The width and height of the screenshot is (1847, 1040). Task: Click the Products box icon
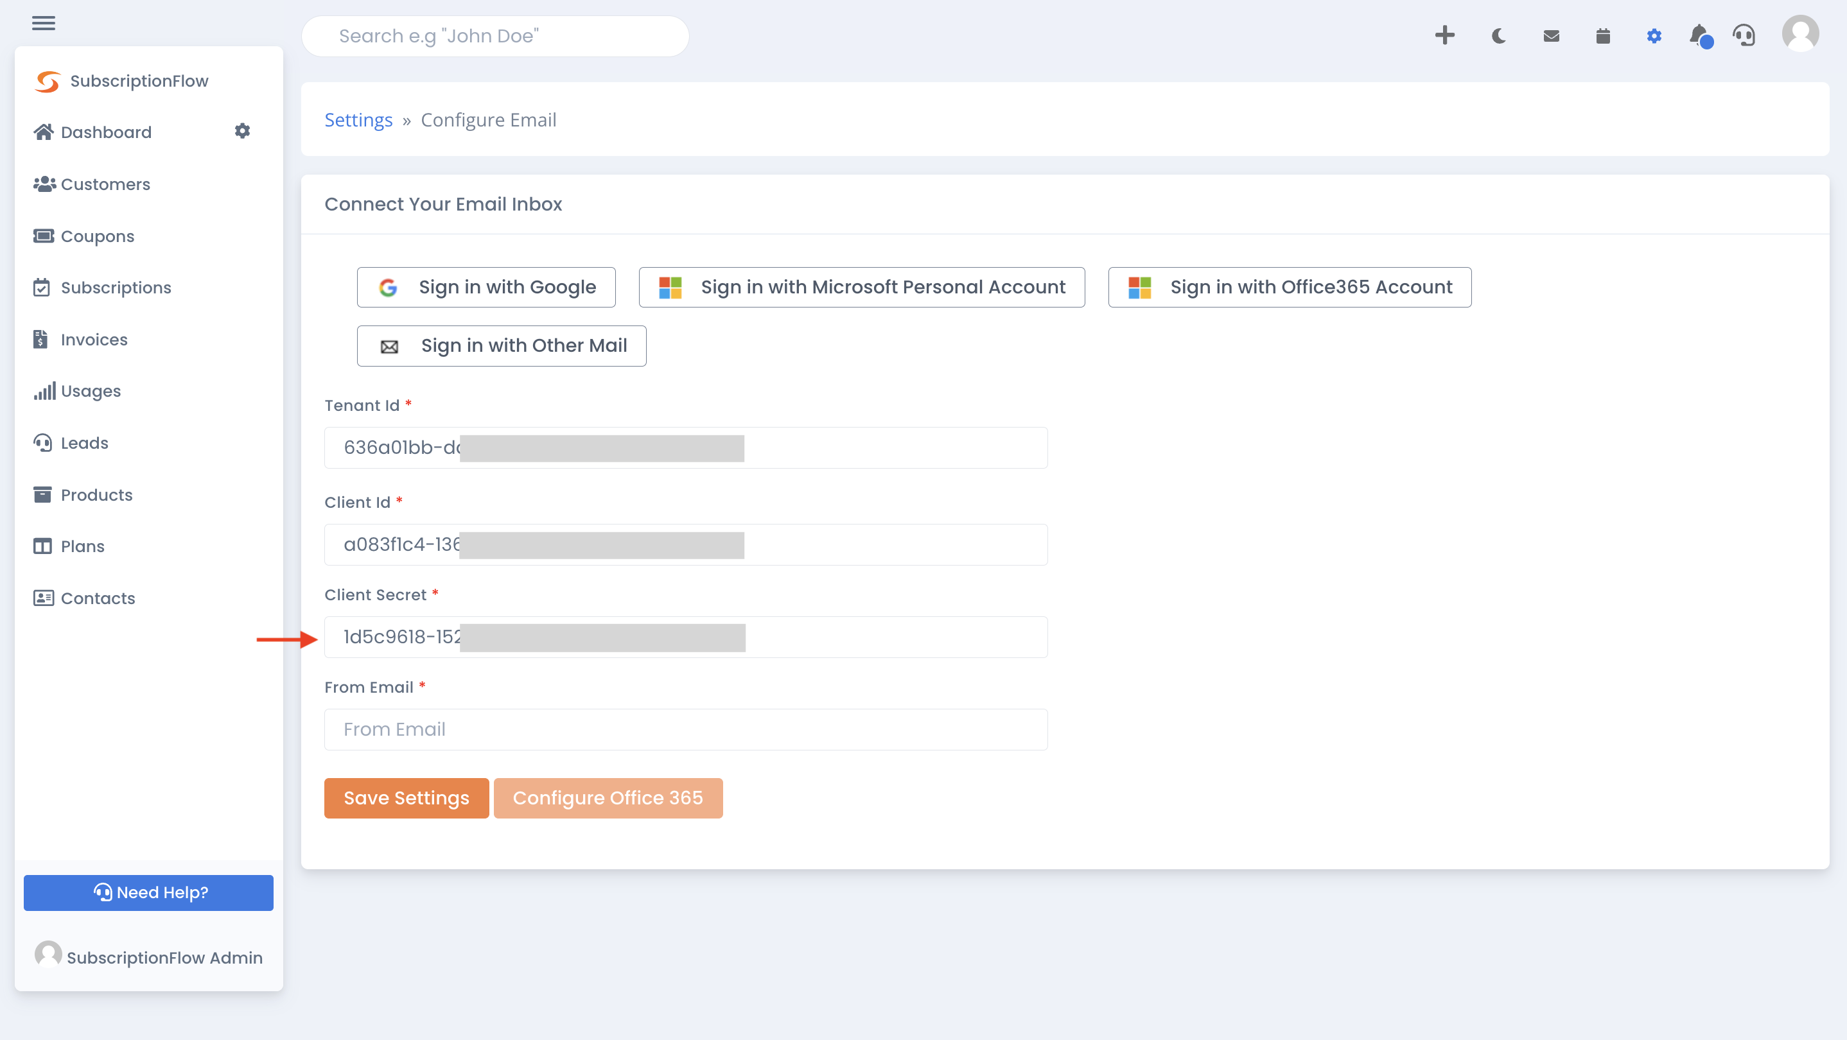pyautogui.click(x=42, y=494)
